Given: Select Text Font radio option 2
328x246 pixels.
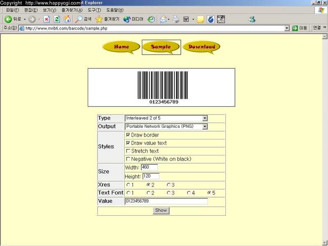Looking at the screenshot, I should tap(148, 193).
